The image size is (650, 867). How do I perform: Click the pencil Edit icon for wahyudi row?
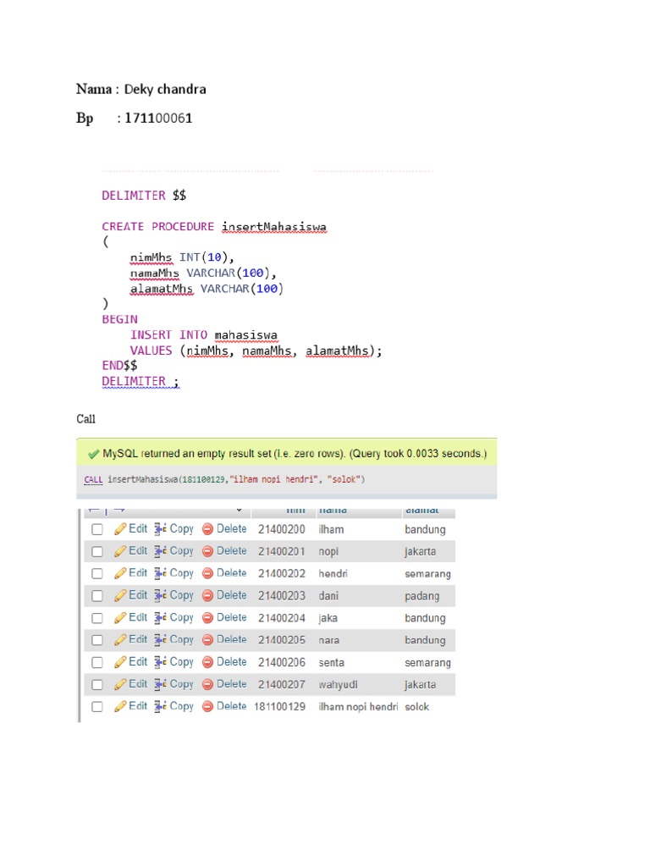click(120, 684)
